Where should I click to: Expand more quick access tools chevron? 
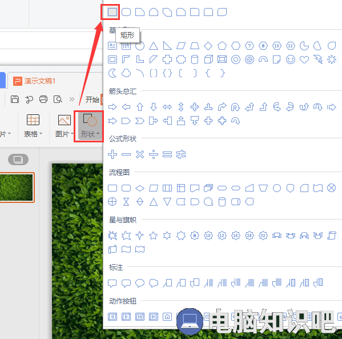point(72,99)
